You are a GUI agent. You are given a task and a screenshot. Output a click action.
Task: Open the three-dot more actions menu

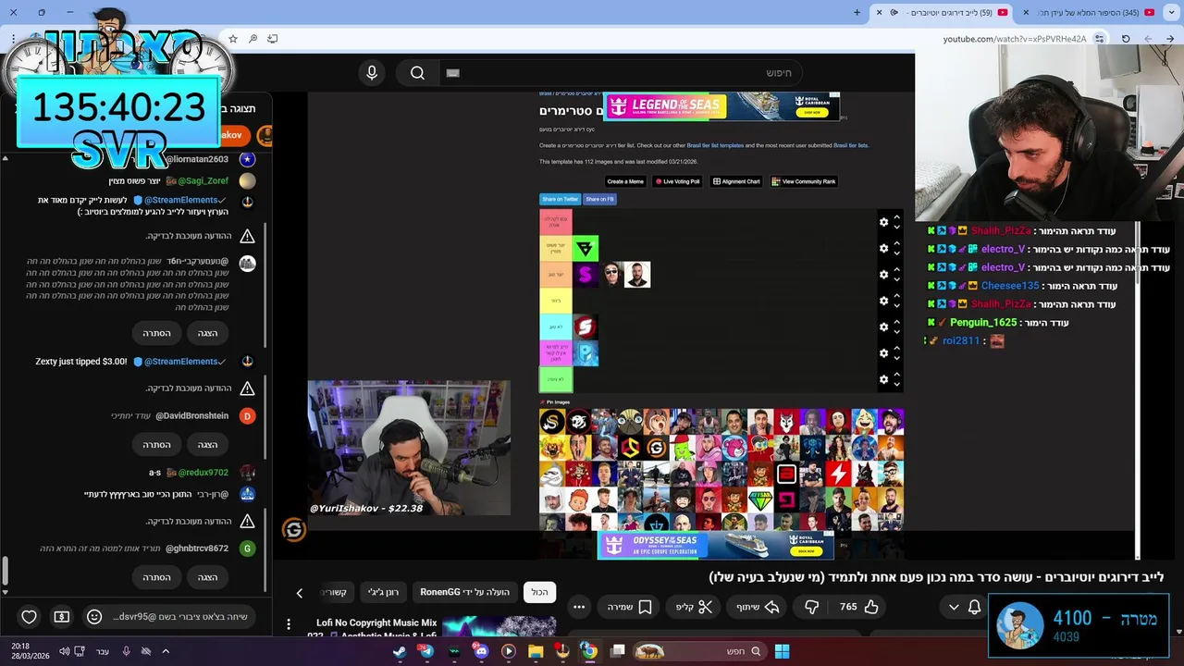click(x=579, y=607)
